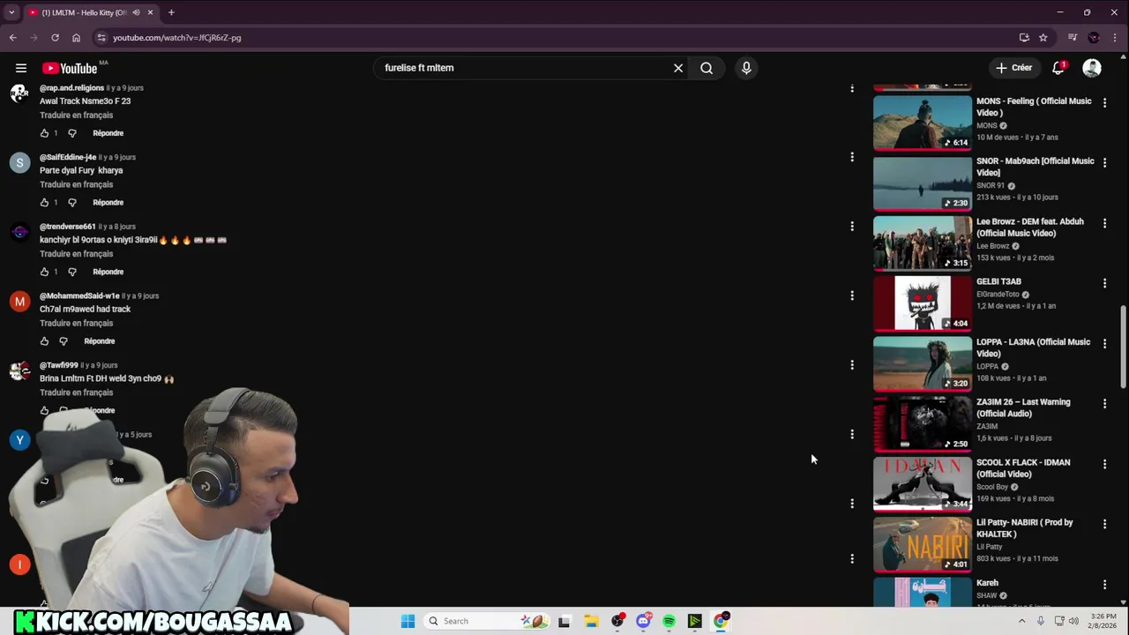Play the GELBI T3AB thumbnail
The height and width of the screenshot is (635, 1129).
(x=923, y=303)
